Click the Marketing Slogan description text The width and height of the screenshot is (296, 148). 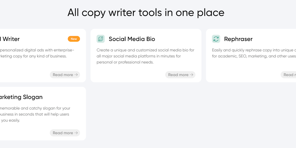click(x=35, y=114)
